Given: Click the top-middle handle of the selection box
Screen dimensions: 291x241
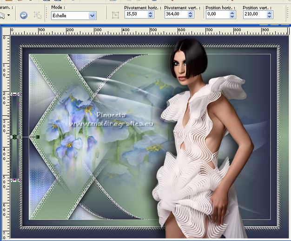Looking at the screenshot, I should pos(15,94).
